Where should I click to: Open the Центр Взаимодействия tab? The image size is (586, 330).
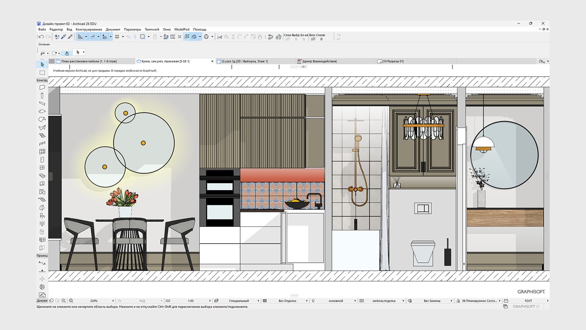click(319, 61)
